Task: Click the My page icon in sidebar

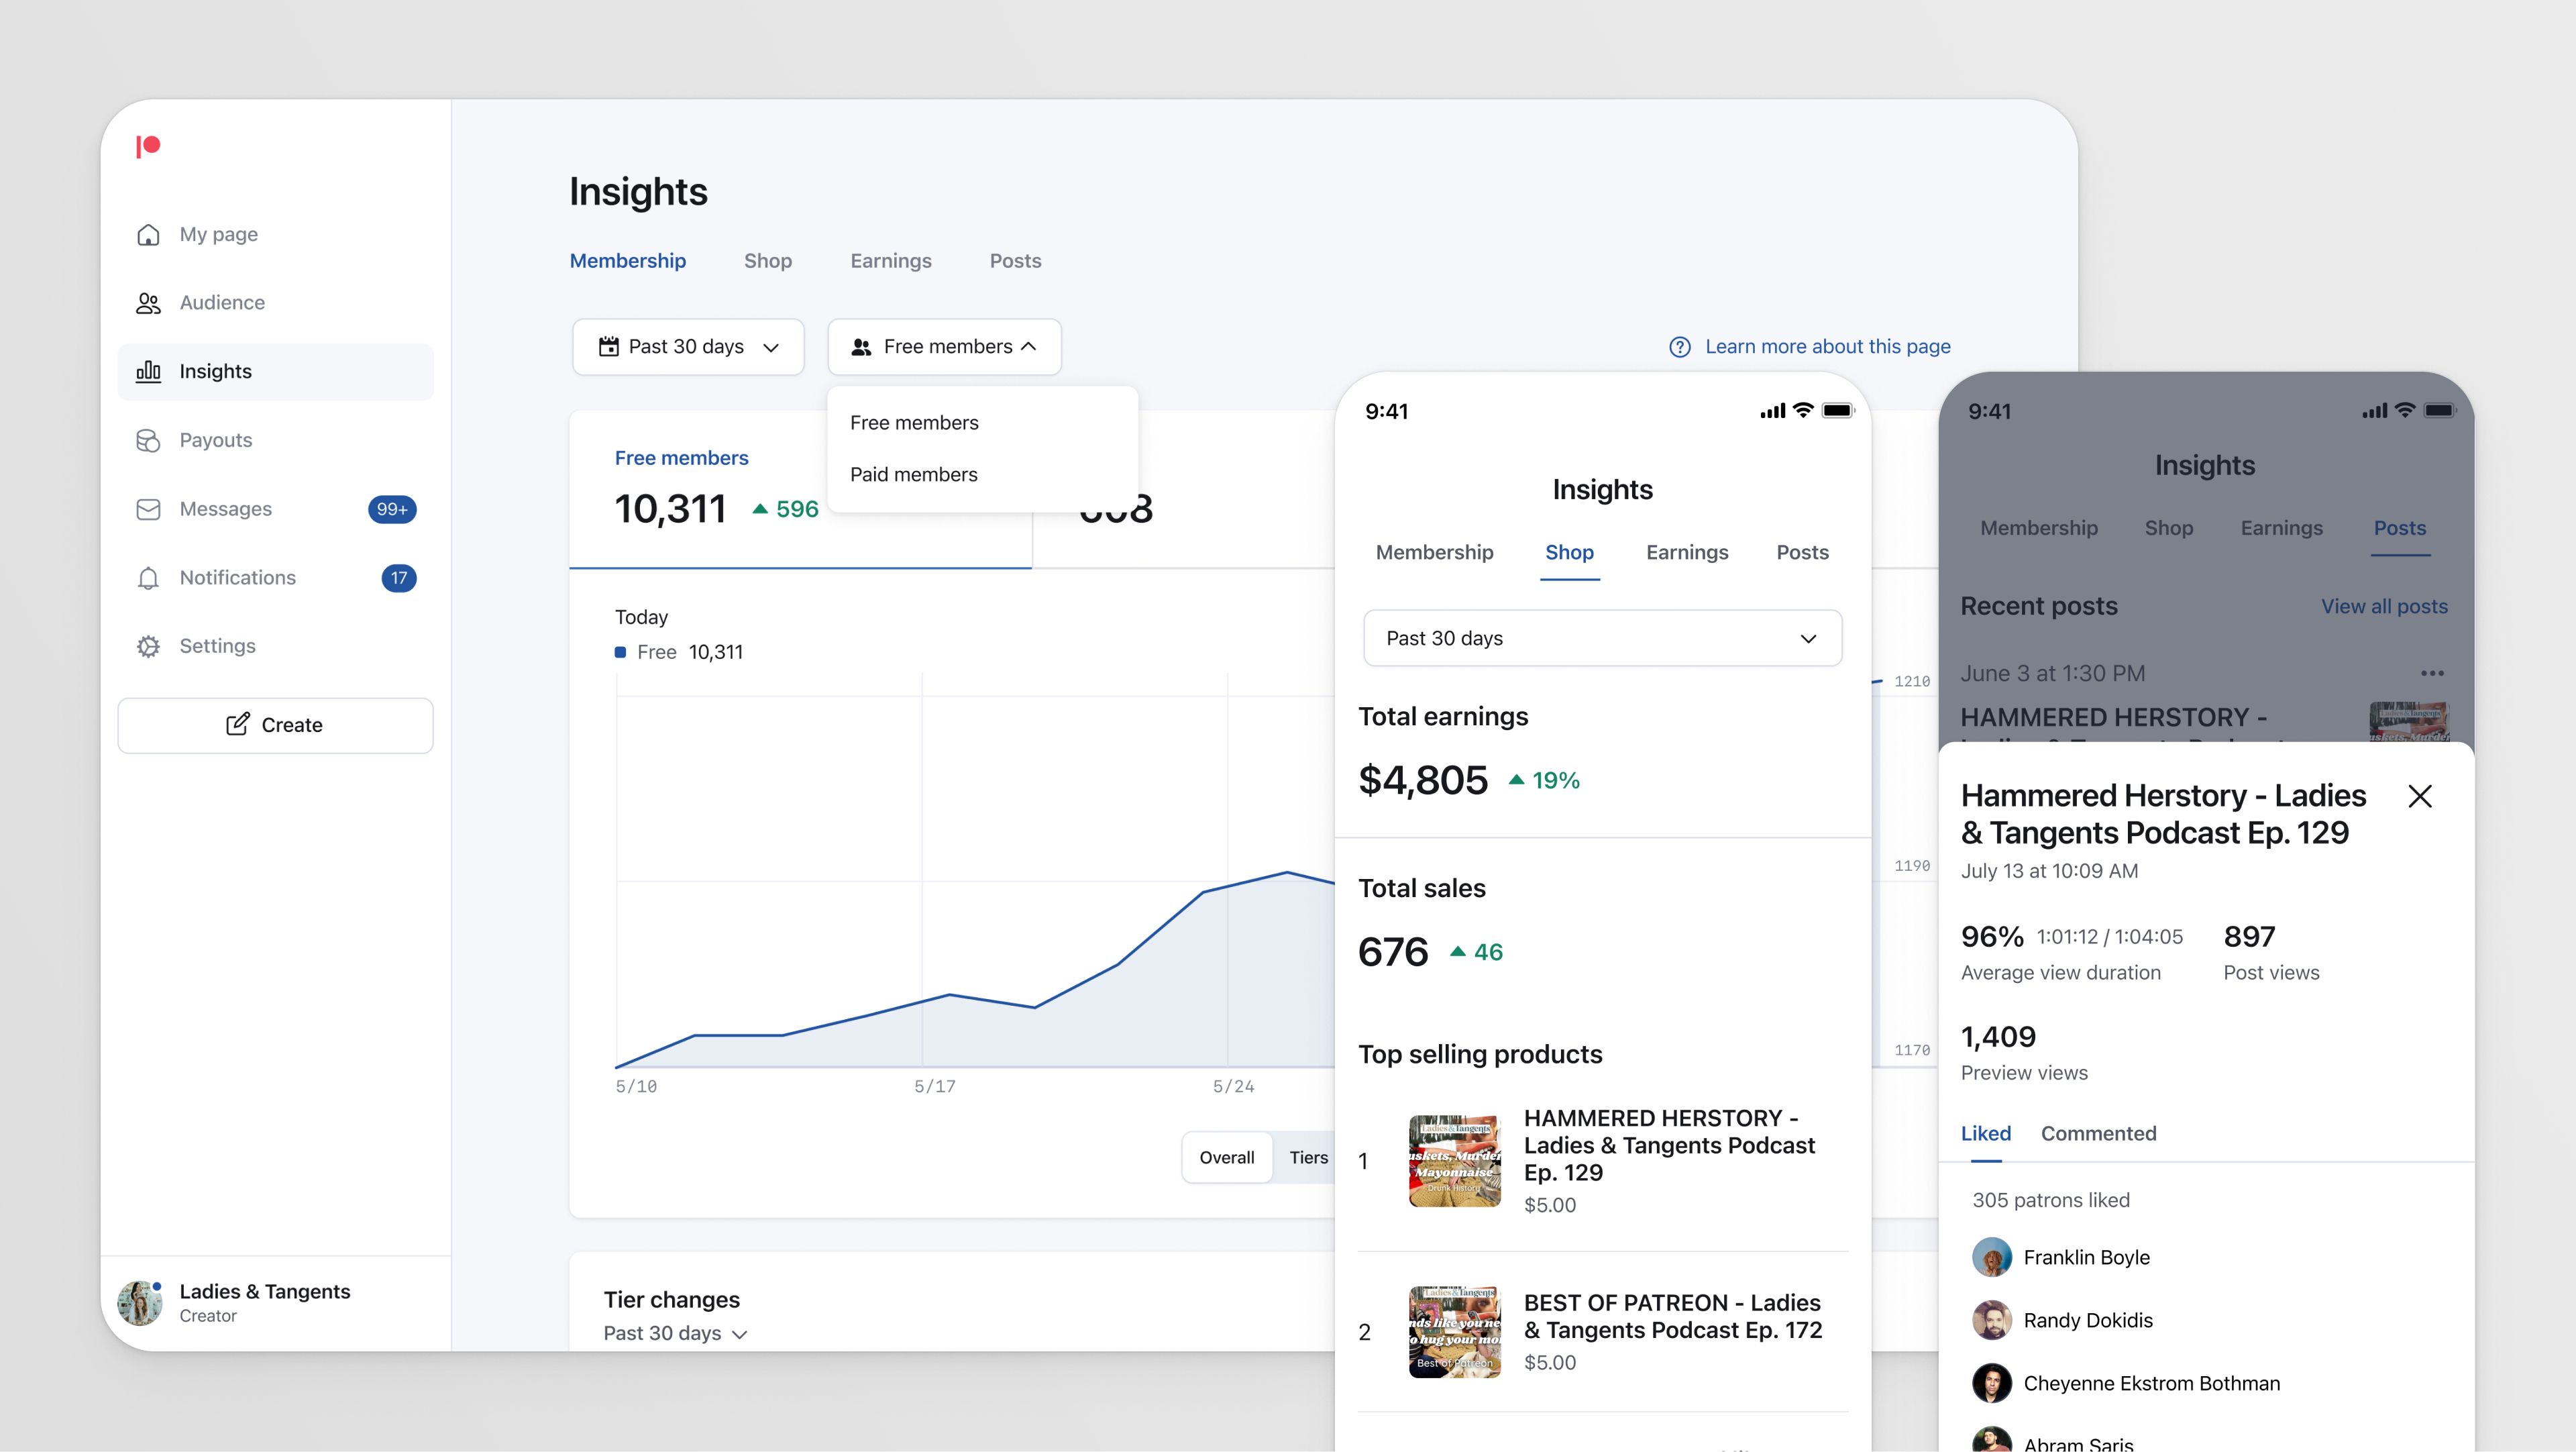Action: pos(149,234)
